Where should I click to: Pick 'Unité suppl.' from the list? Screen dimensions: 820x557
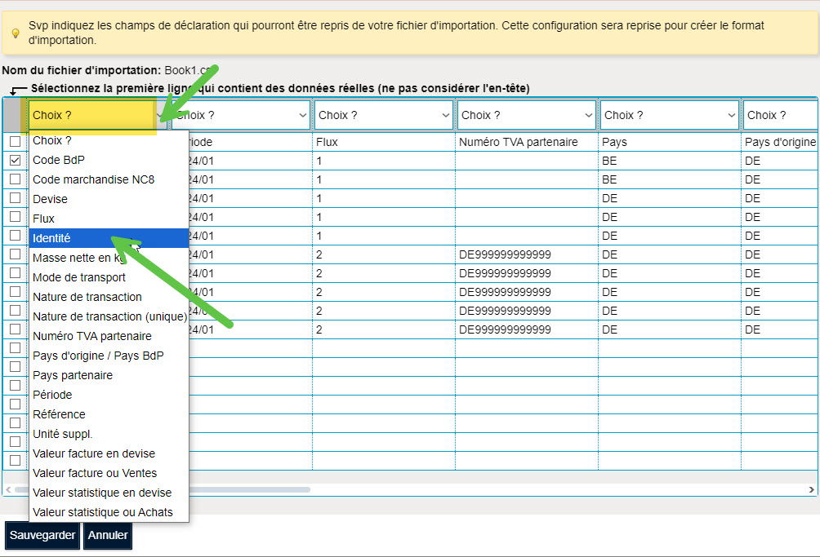[x=109, y=435]
